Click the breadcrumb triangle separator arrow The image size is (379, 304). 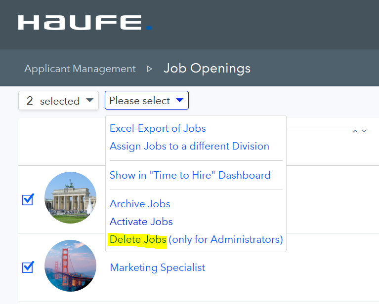150,69
